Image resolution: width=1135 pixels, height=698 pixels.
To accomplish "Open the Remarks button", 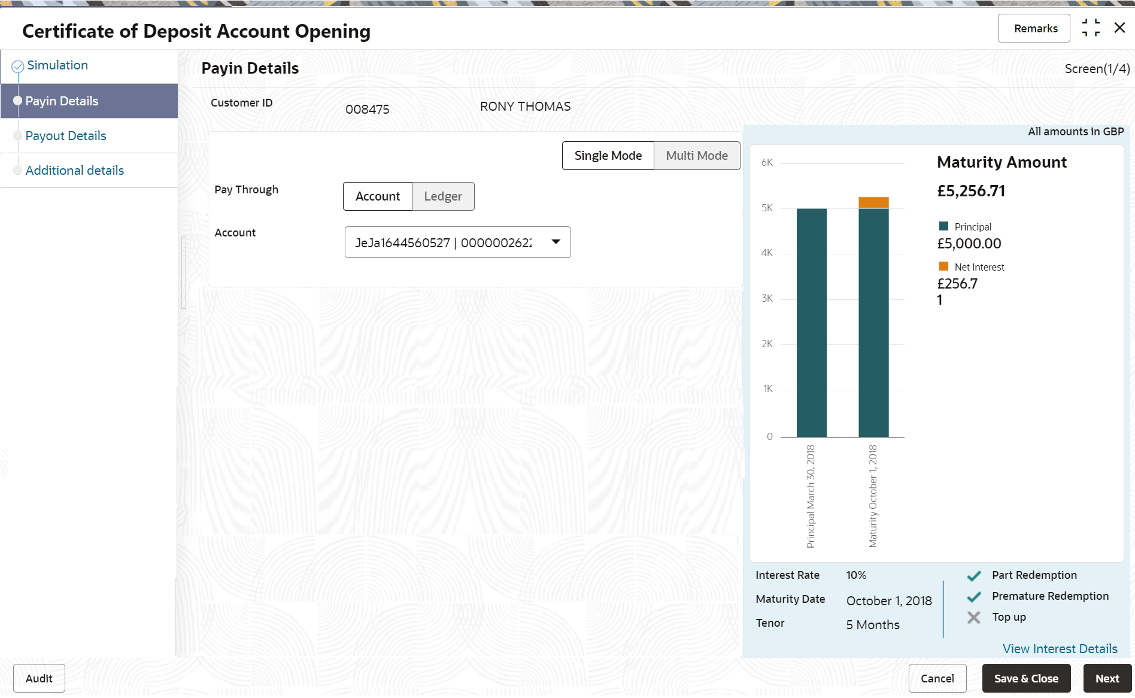I will click(x=1034, y=28).
